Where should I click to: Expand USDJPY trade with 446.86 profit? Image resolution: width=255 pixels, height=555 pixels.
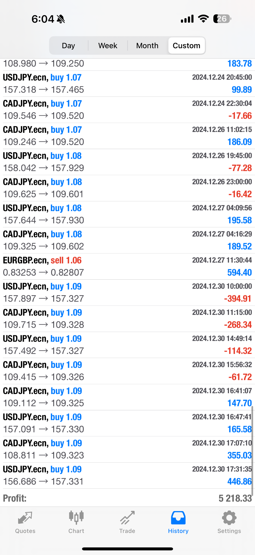127,475
